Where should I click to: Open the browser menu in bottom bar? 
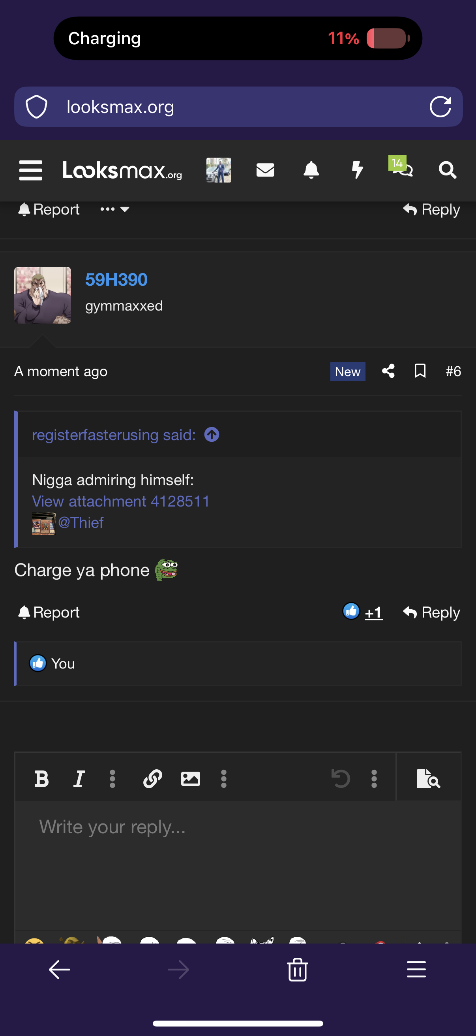click(416, 969)
